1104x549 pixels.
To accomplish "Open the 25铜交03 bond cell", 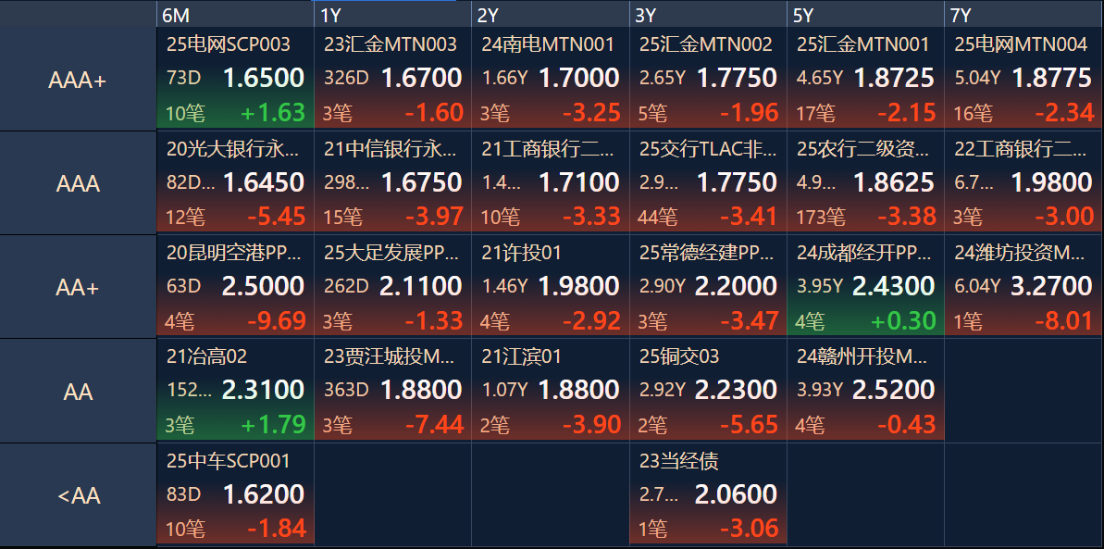I will click(x=708, y=391).
